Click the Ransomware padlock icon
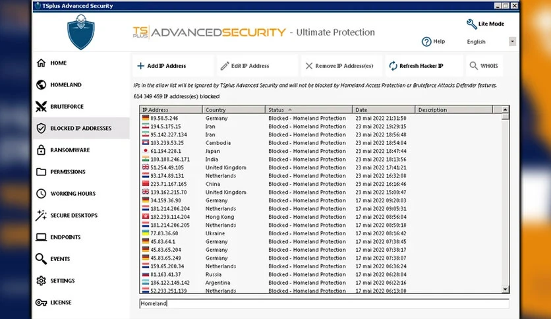Viewport: 551px width, 319px height. [x=41, y=150]
